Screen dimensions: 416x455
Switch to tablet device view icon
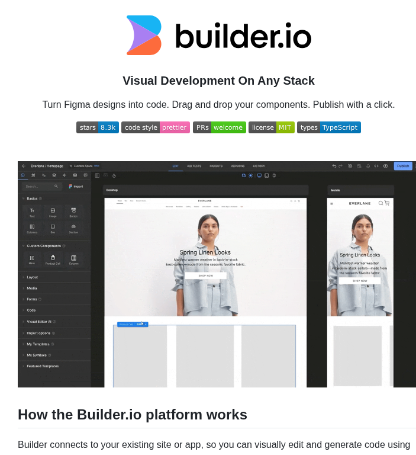(x=267, y=175)
